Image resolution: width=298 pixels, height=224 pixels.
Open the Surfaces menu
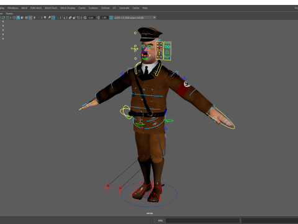pyautogui.click(x=94, y=8)
